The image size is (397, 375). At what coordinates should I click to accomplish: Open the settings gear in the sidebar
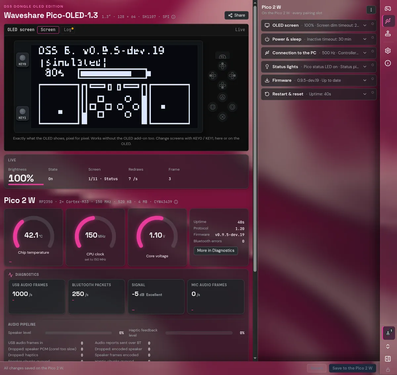(x=388, y=51)
